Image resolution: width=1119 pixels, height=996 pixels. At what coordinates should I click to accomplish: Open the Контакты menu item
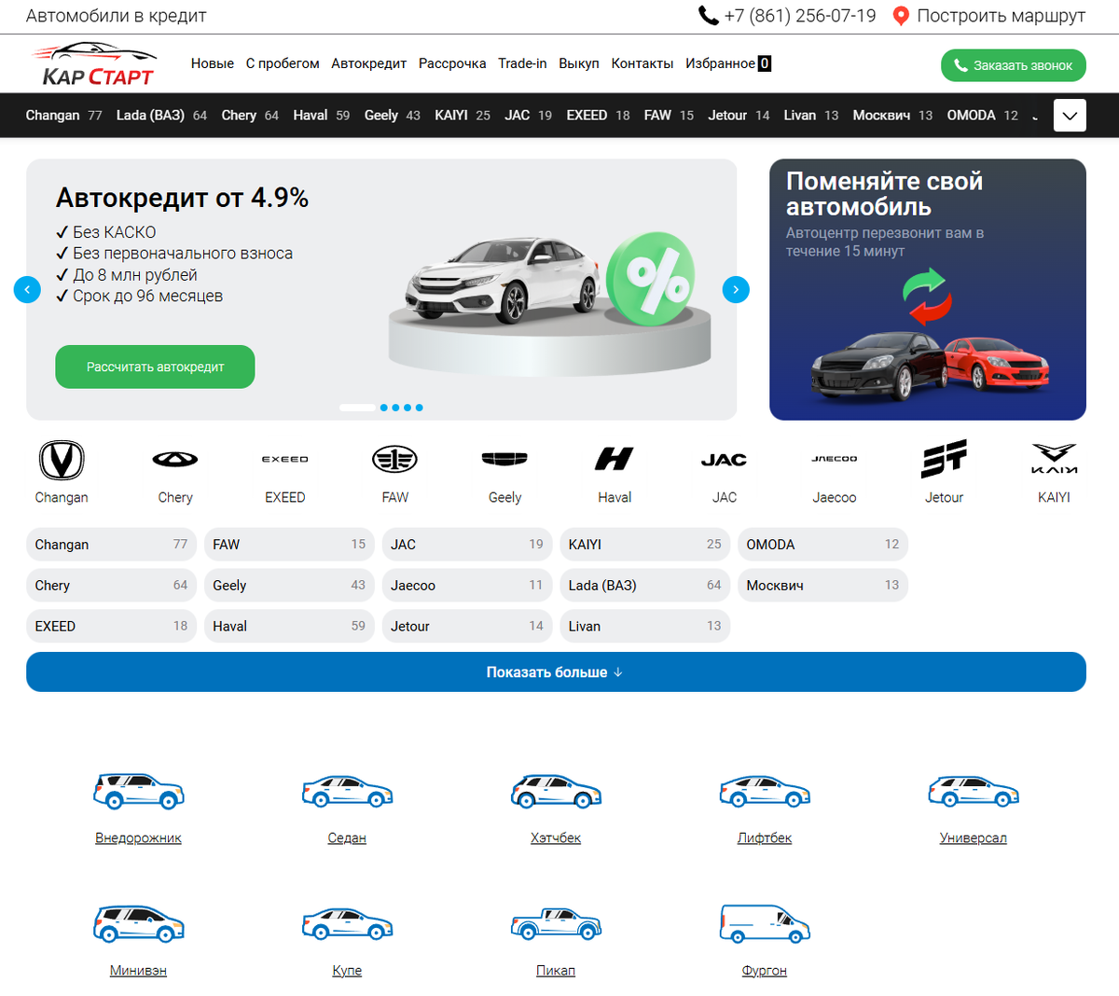(642, 63)
